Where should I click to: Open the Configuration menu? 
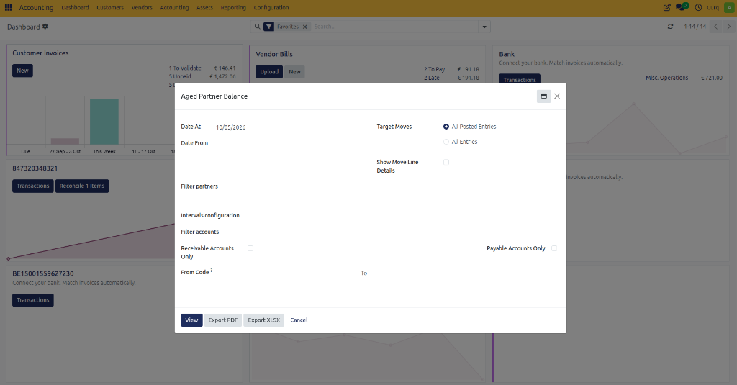pos(271,7)
